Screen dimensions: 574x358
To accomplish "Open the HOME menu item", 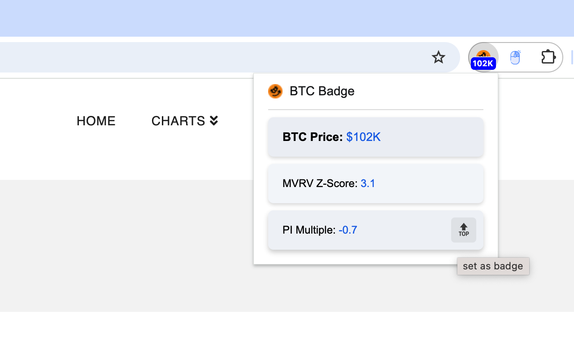I will [x=96, y=120].
